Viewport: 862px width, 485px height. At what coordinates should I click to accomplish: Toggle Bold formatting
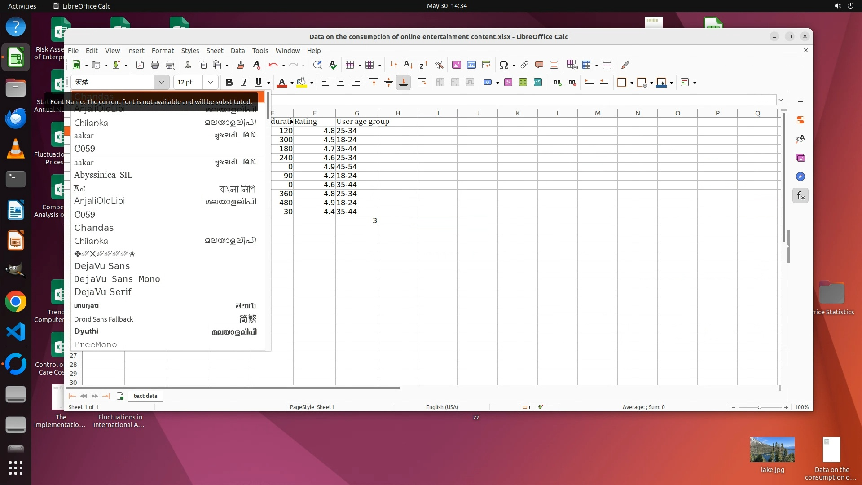coord(229,82)
